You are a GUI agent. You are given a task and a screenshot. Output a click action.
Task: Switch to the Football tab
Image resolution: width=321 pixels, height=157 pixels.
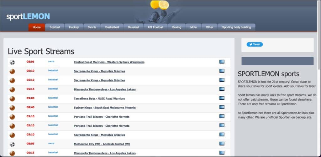(x=55, y=27)
